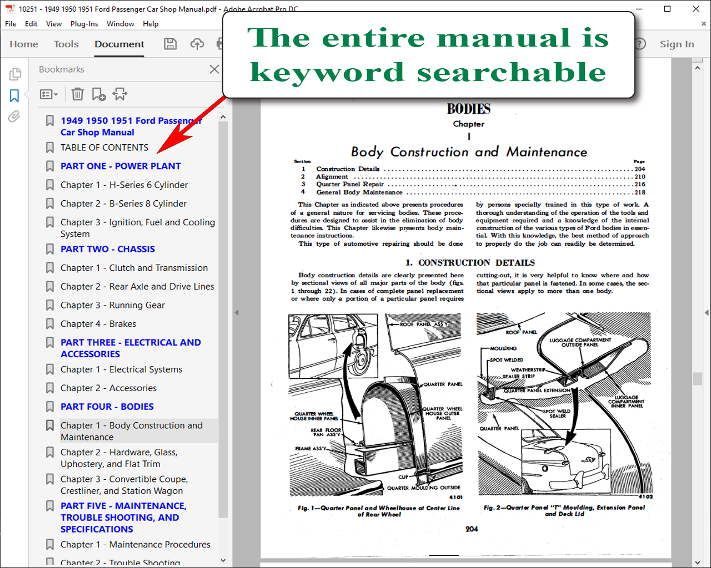Screen dimensions: 711x568
Task: Toggle the Bookmarks sidebar icon
Action: [x=14, y=95]
